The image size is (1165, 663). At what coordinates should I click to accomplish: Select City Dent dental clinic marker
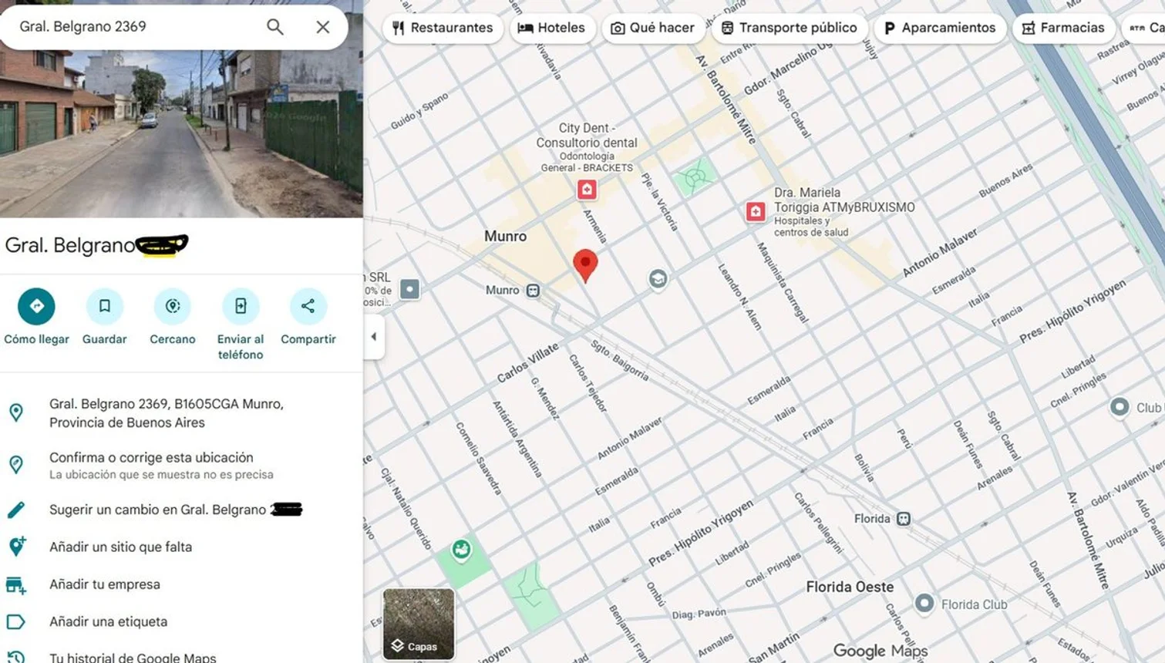(x=587, y=189)
